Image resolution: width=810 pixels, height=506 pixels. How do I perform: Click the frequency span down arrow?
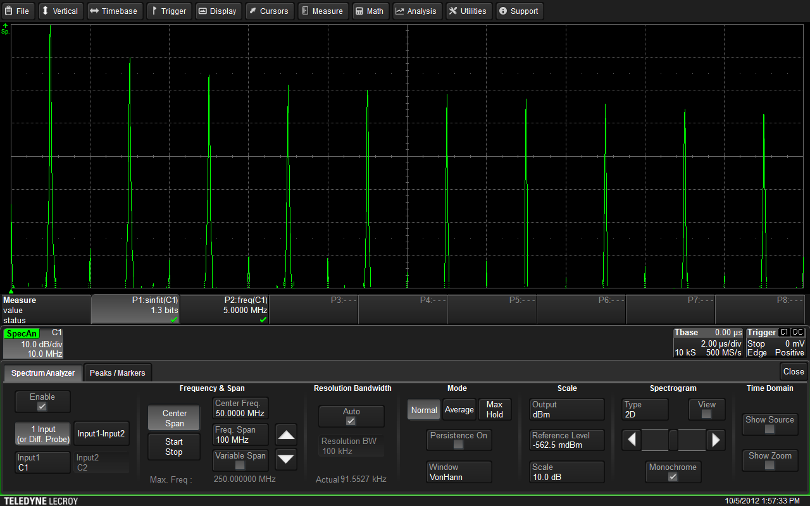click(287, 459)
